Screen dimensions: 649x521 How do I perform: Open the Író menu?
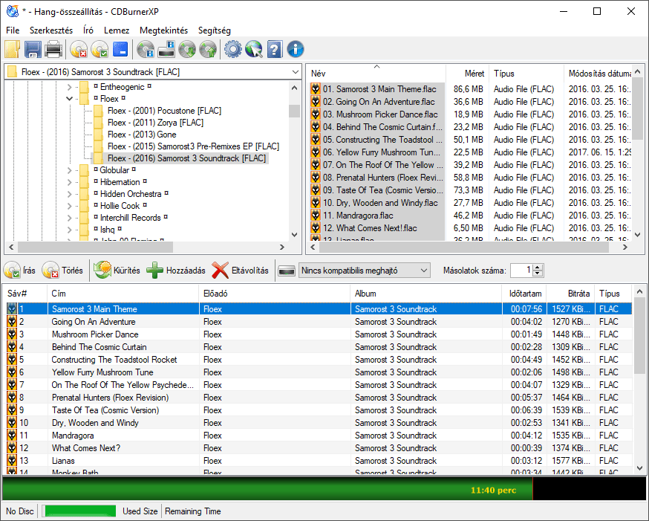pos(88,30)
